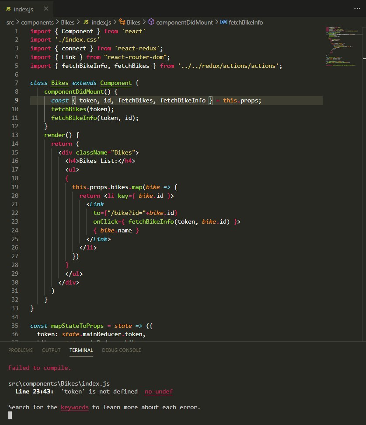Click the terminal path src\components\Bikes\index.js
Image resolution: width=366 pixels, height=425 pixels.
[59, 384]
